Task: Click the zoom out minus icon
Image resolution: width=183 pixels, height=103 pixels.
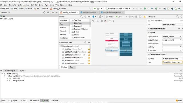Action: (130, 17)
